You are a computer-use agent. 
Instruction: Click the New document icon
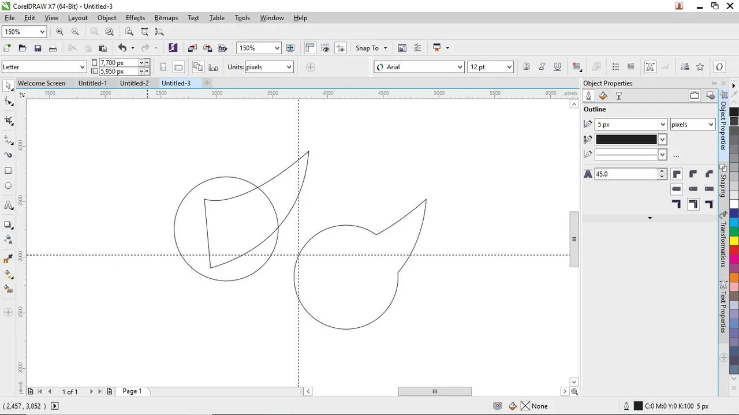7,48
